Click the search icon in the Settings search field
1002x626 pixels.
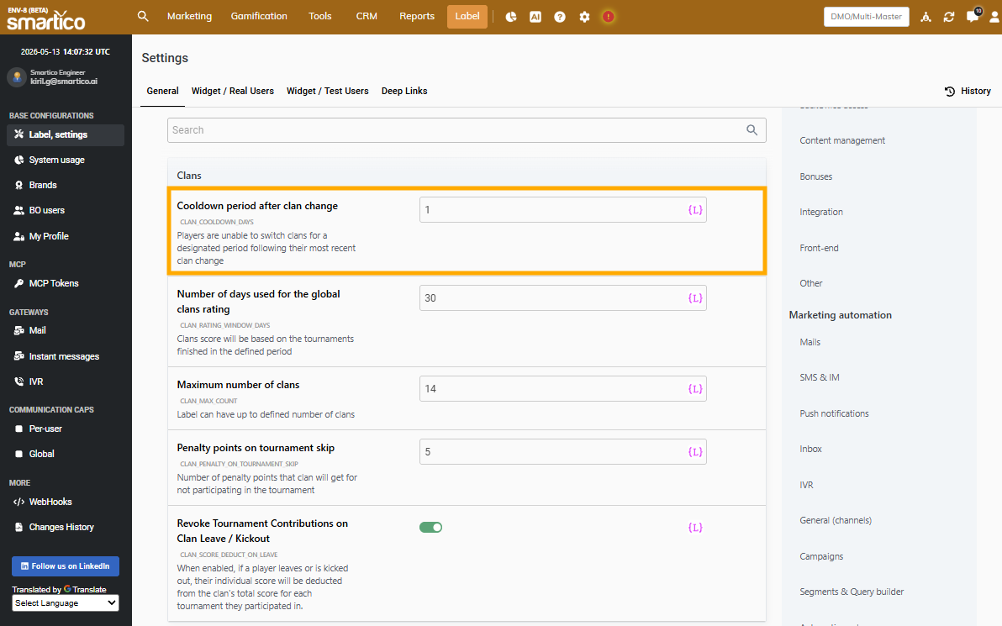coord(752,130)
